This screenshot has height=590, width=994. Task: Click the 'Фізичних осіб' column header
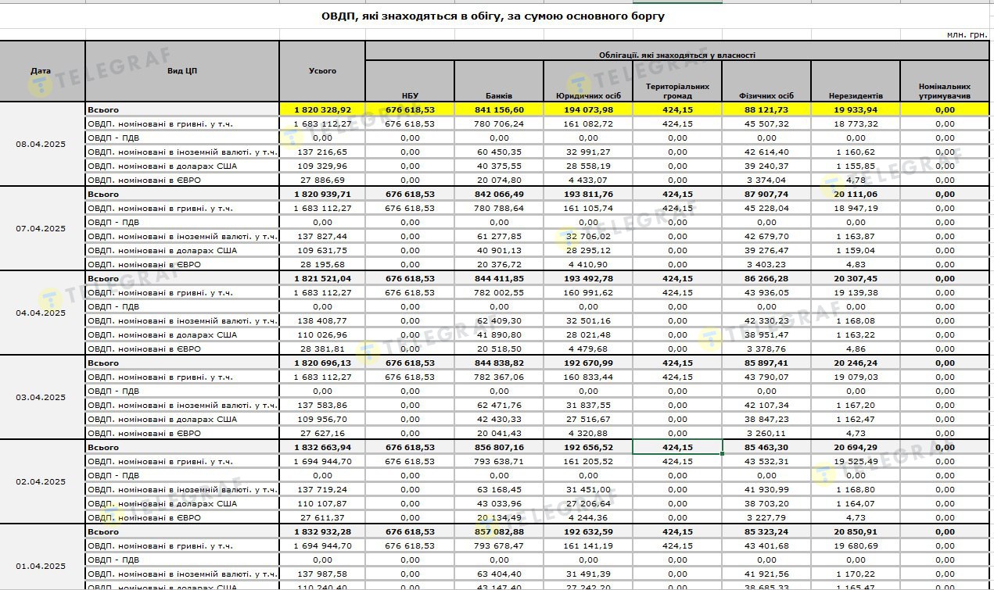point(766,81)
